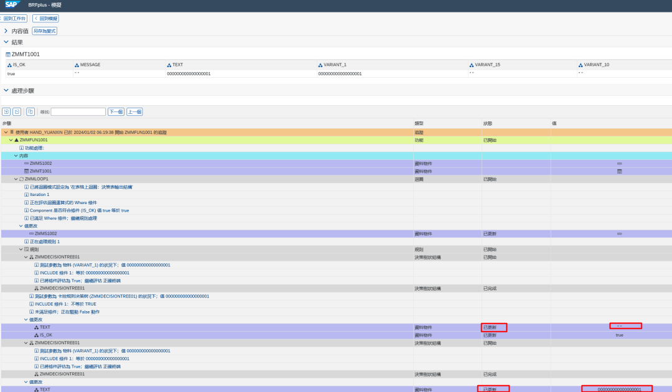This screenshot has height=392, width=672.
Task: Click the 值 column header
Action: 554,123
